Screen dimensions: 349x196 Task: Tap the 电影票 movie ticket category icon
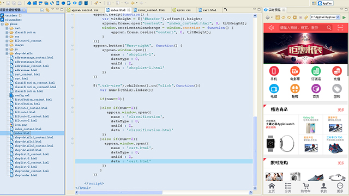point(295,71)
